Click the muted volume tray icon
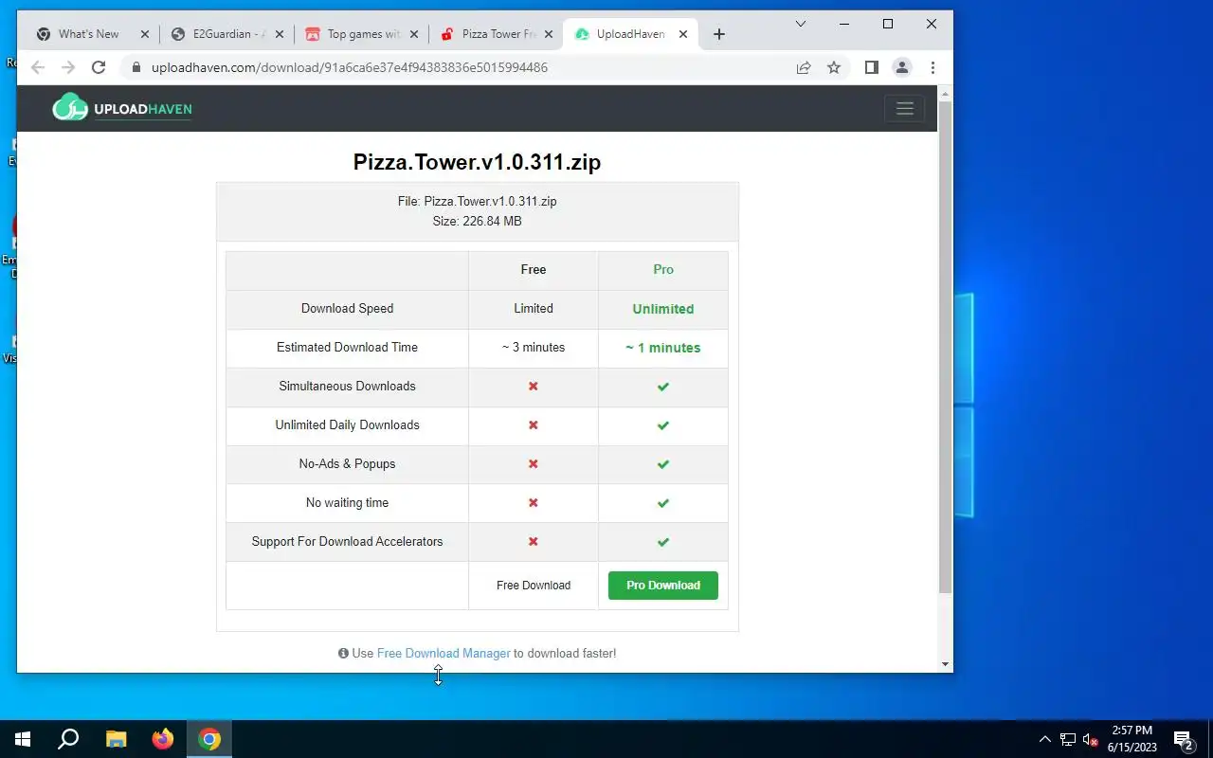Image resolution: width=1213 pixels, height=758 pixels. 1091,739
